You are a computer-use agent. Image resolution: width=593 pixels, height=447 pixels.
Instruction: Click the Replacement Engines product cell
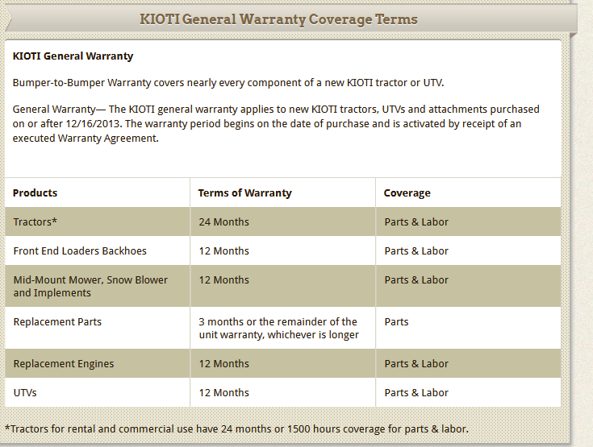tap(64, 364)
